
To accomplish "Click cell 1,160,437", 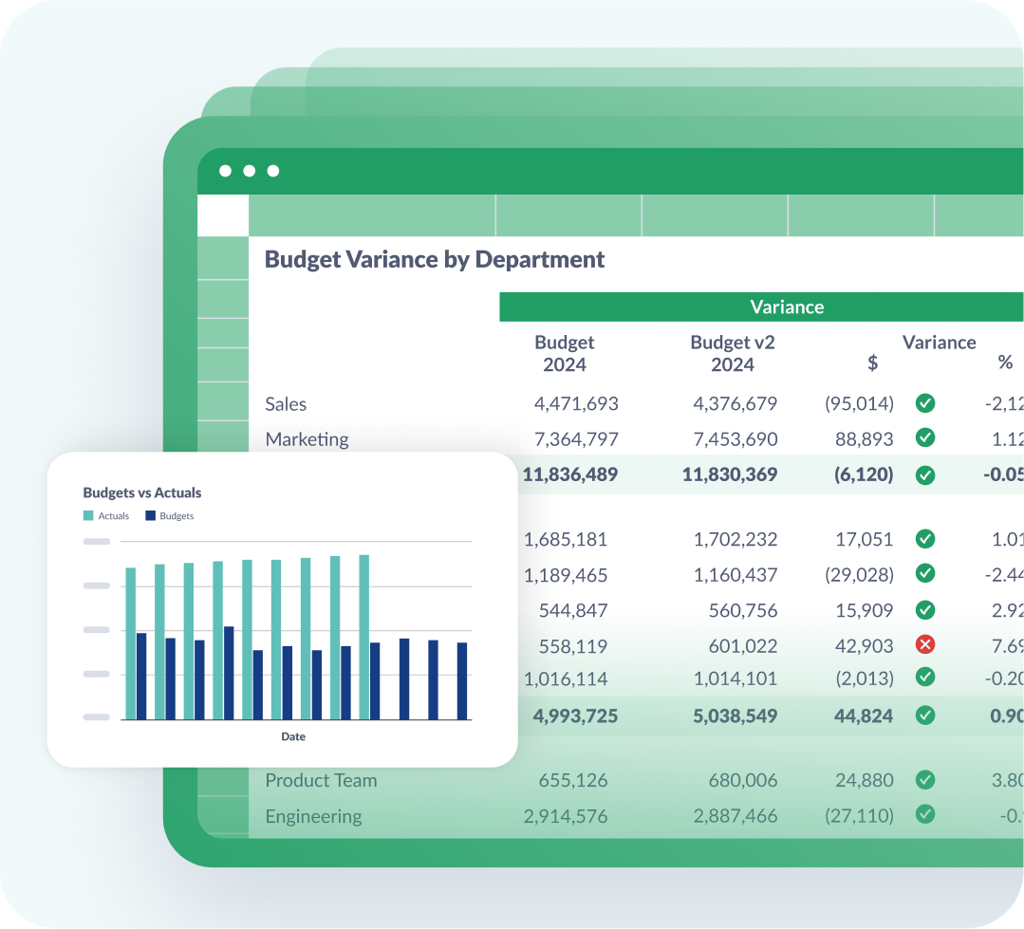I will click(735, 575).
